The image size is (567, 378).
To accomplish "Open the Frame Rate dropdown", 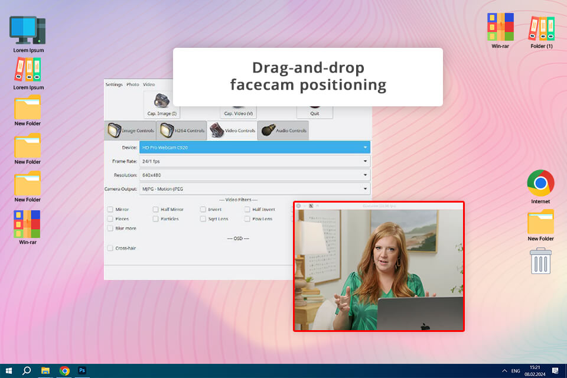I will coord(255,161).
